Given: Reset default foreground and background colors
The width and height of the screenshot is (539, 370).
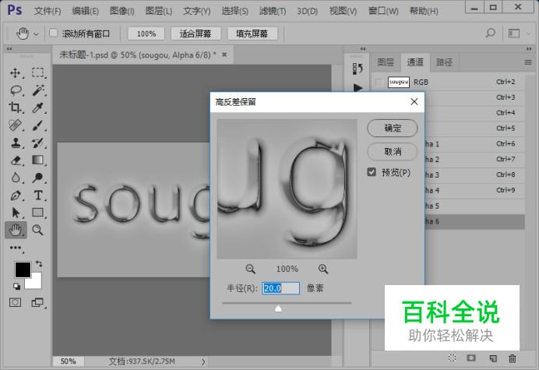Looking at the screenshot, I should [x=16, y=286].
